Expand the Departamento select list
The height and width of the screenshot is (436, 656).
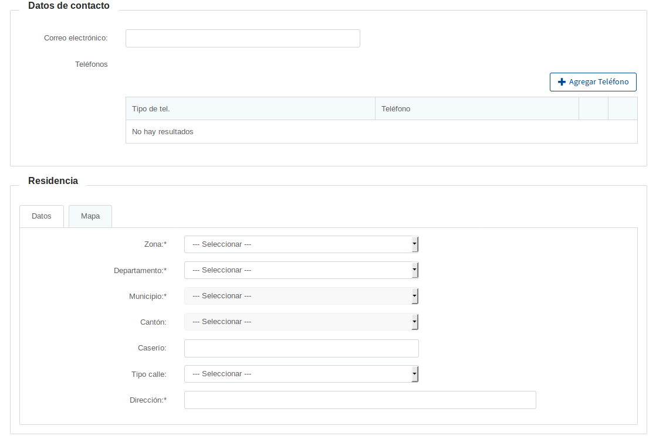[301, 270]
